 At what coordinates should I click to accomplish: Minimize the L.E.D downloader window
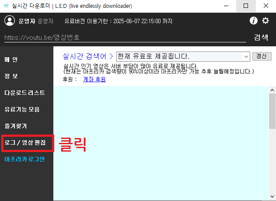click(x=226, y=6)
